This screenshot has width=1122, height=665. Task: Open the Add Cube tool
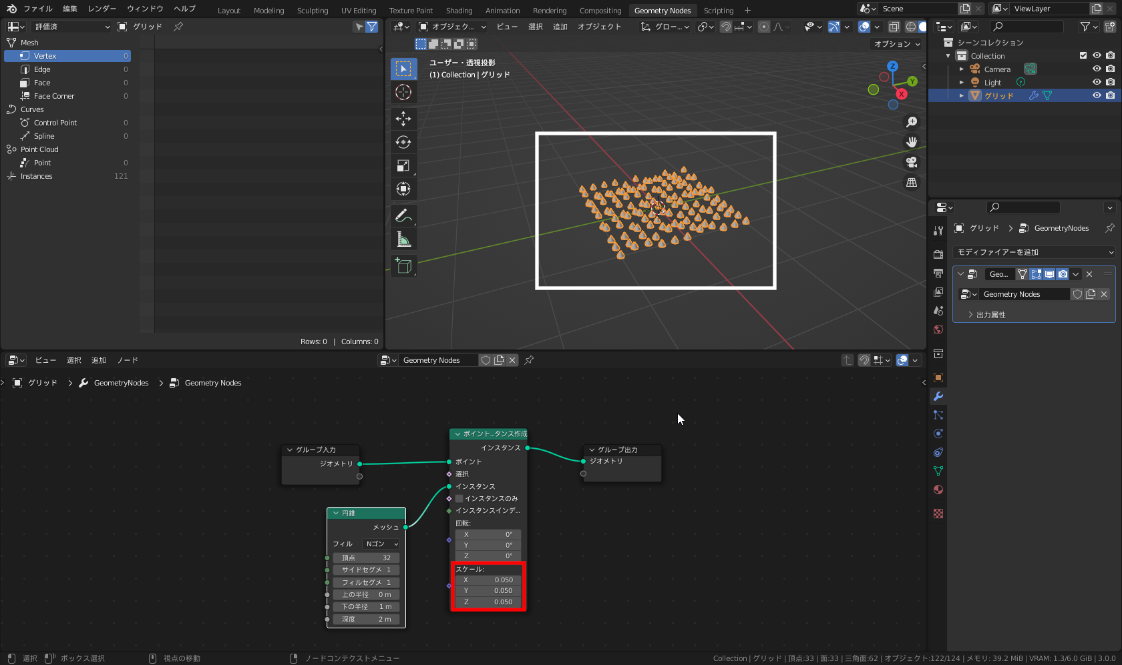click(x=403, y=265)
